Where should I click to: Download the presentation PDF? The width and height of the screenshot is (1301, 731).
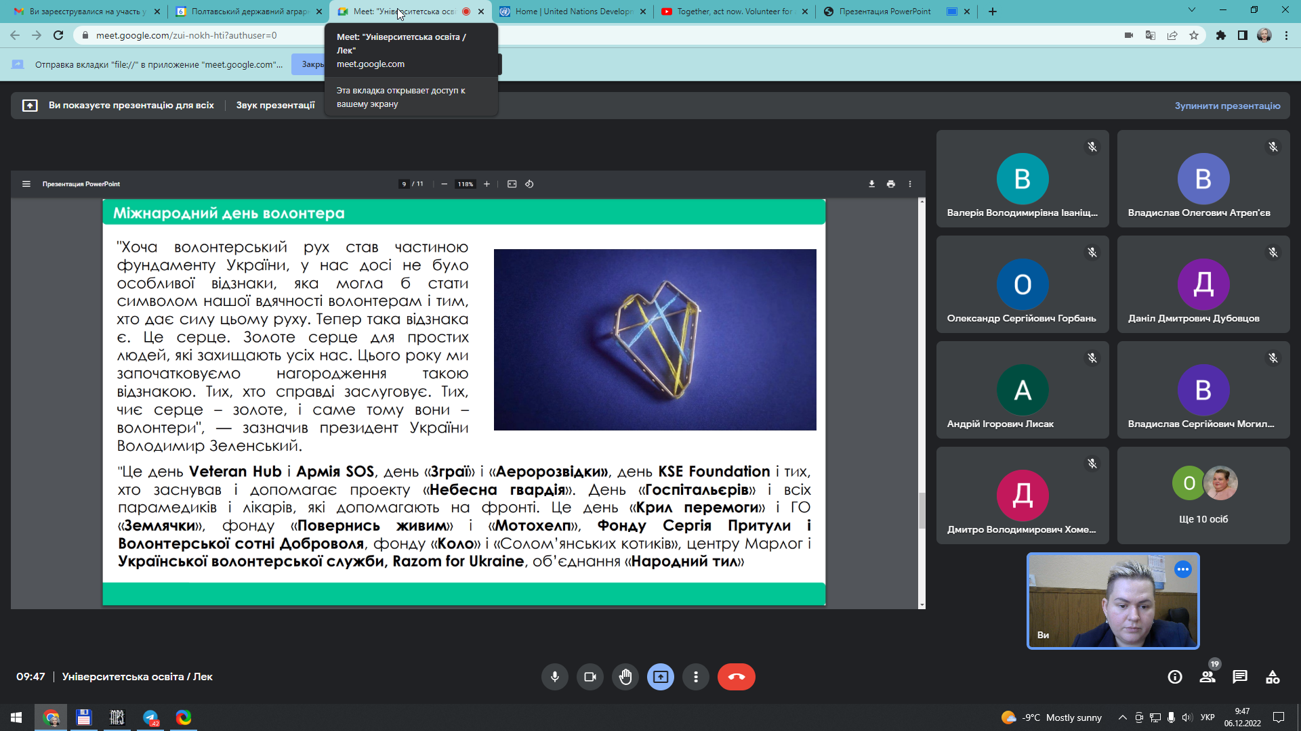(x=872, y=184)
